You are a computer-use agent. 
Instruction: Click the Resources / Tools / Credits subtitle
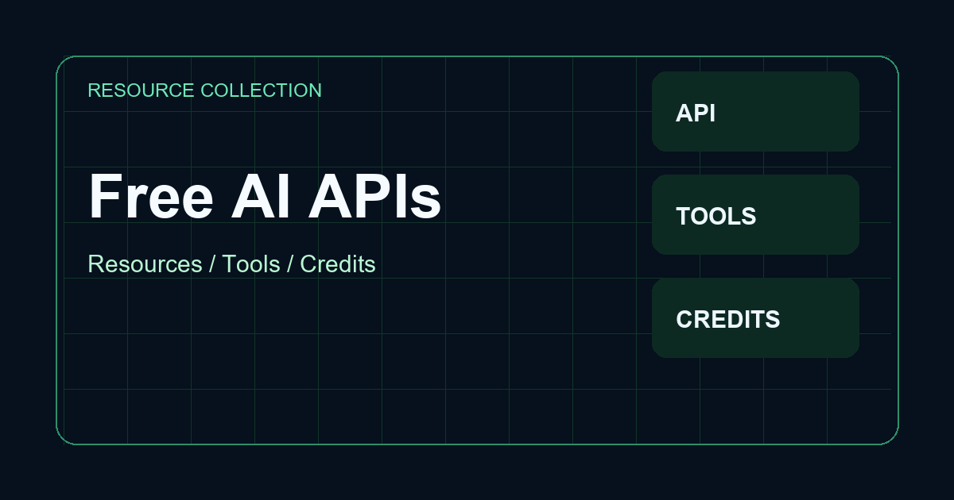coord(231,264)
